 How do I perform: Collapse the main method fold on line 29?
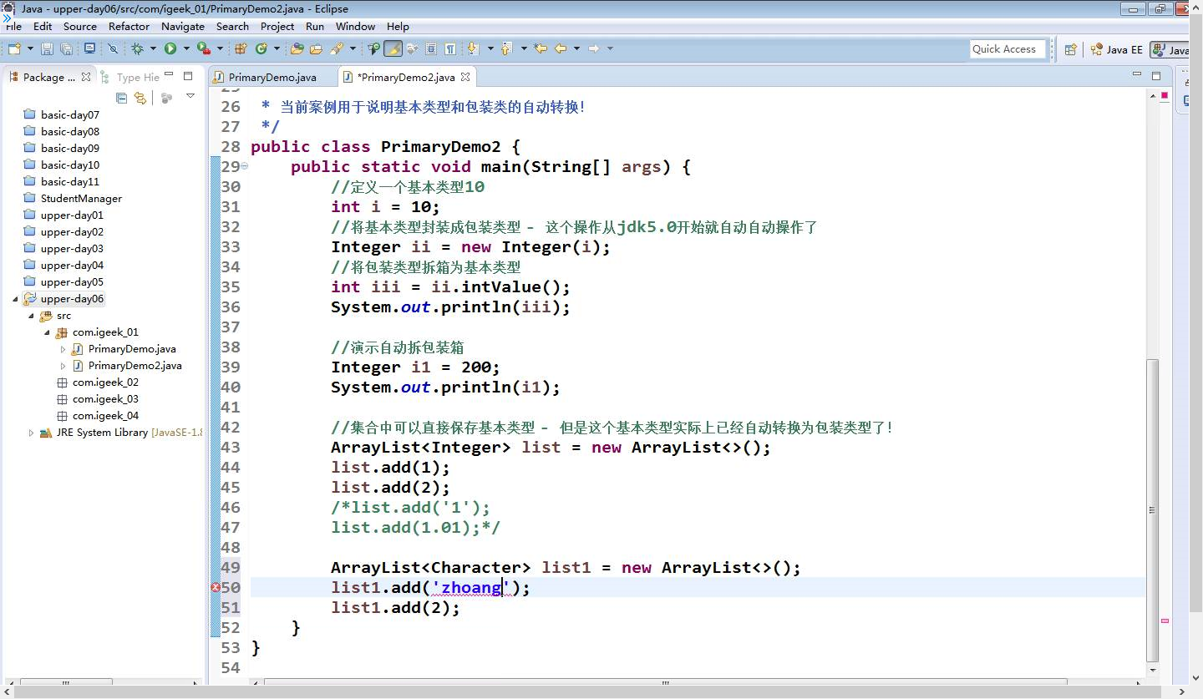pyautogui.click(x=245, y=167)
